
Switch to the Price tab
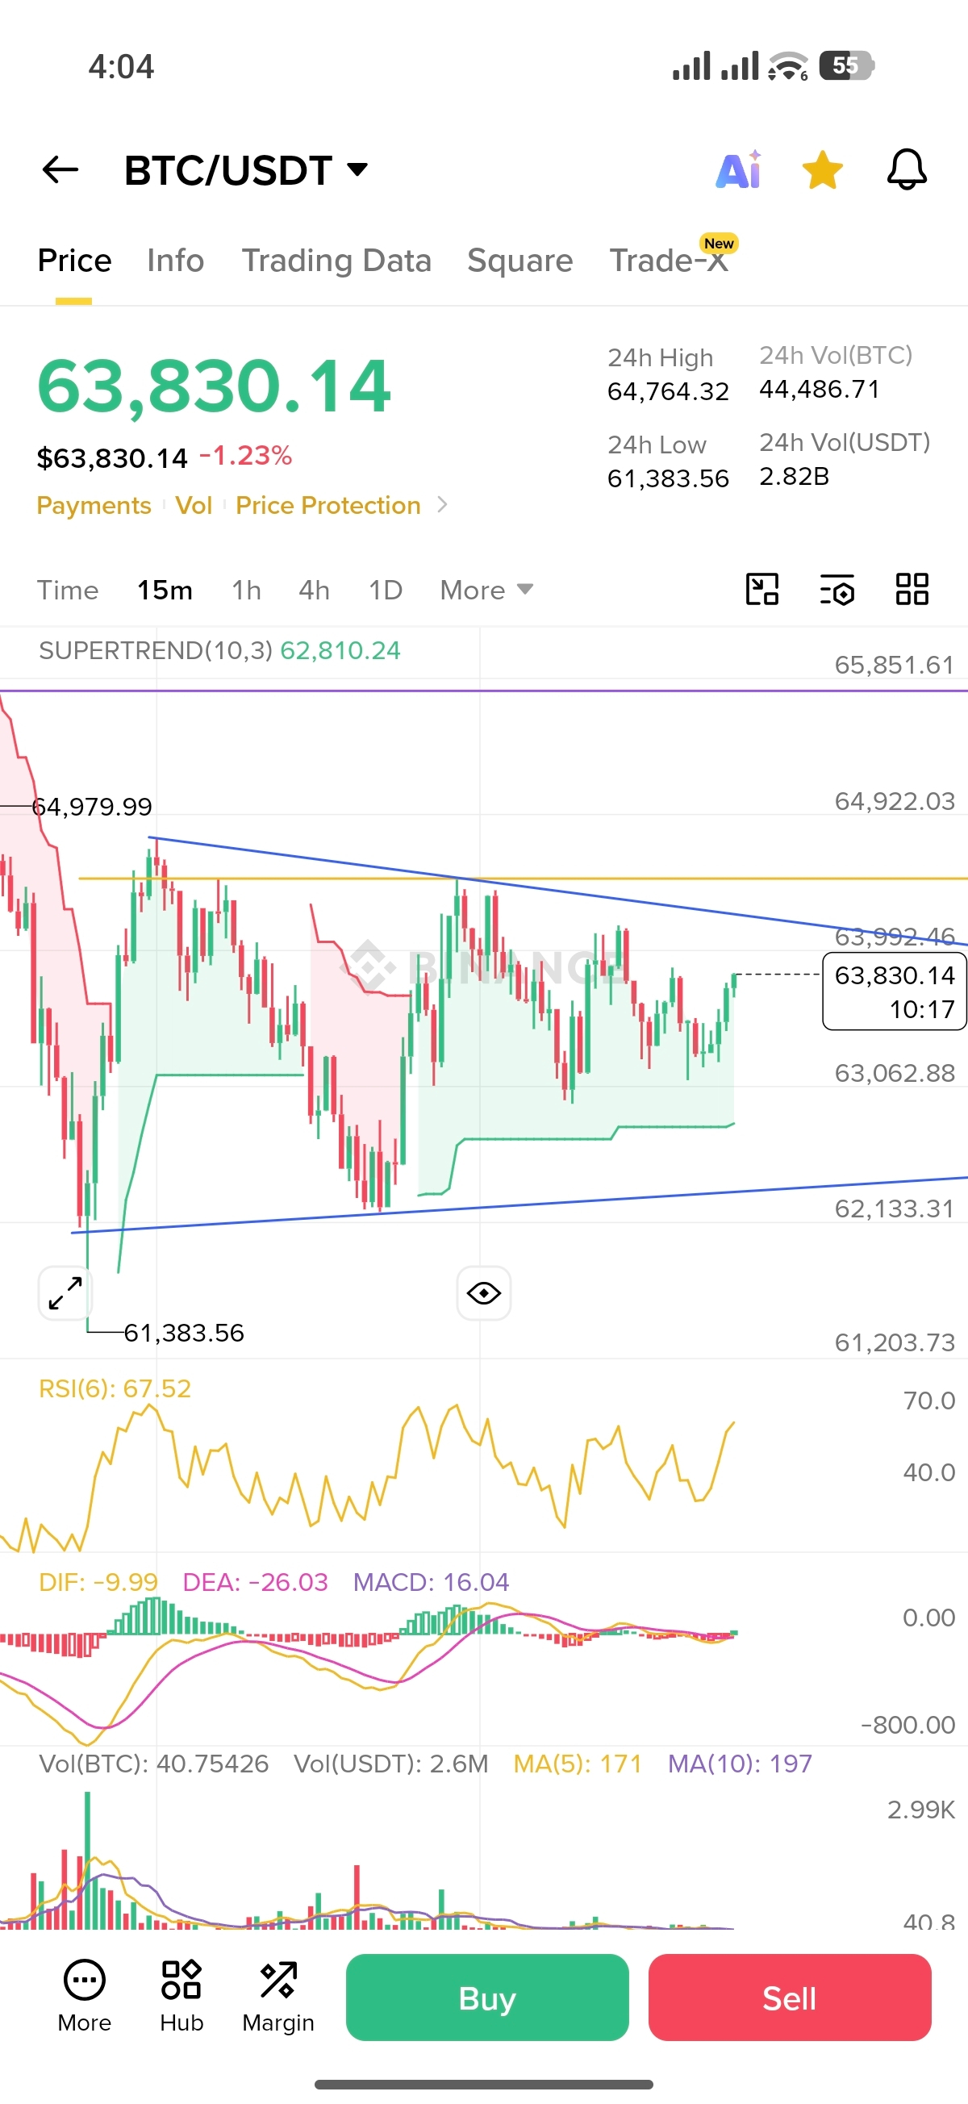[x=74, y=261]
